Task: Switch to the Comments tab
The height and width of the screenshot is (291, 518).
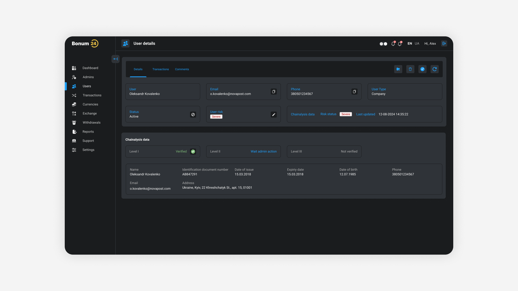Action: pyautogui.click(x=182, y=69)
